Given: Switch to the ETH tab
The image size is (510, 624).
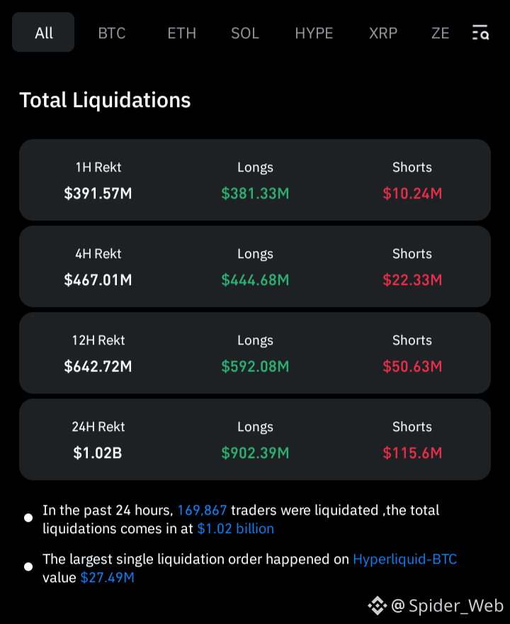Looking at the screenshot, I should 181,33.
